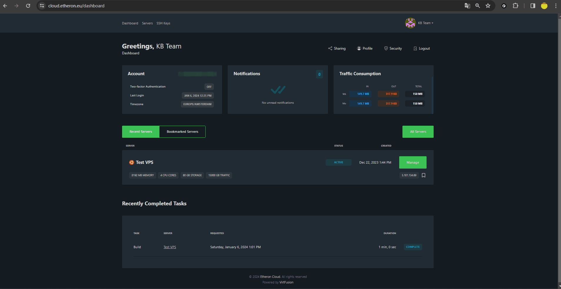
Task: Switch to the Bookmarked Servers tab
Action: [x=182, y=132]
